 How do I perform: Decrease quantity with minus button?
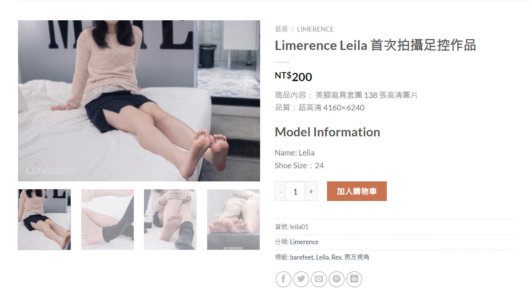point(280,192)
